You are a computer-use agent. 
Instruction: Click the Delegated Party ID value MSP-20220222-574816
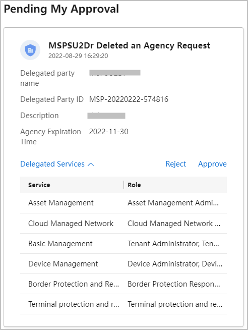tap(129, 99)
